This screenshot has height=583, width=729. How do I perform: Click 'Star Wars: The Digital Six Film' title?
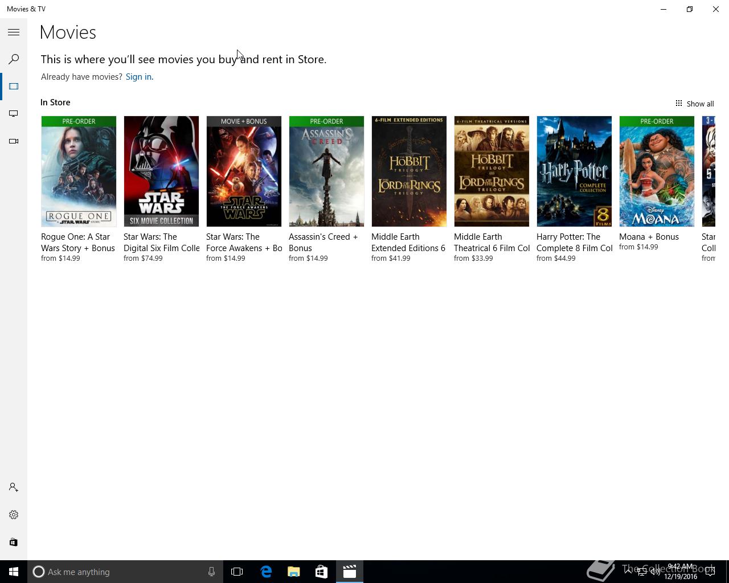162,243
